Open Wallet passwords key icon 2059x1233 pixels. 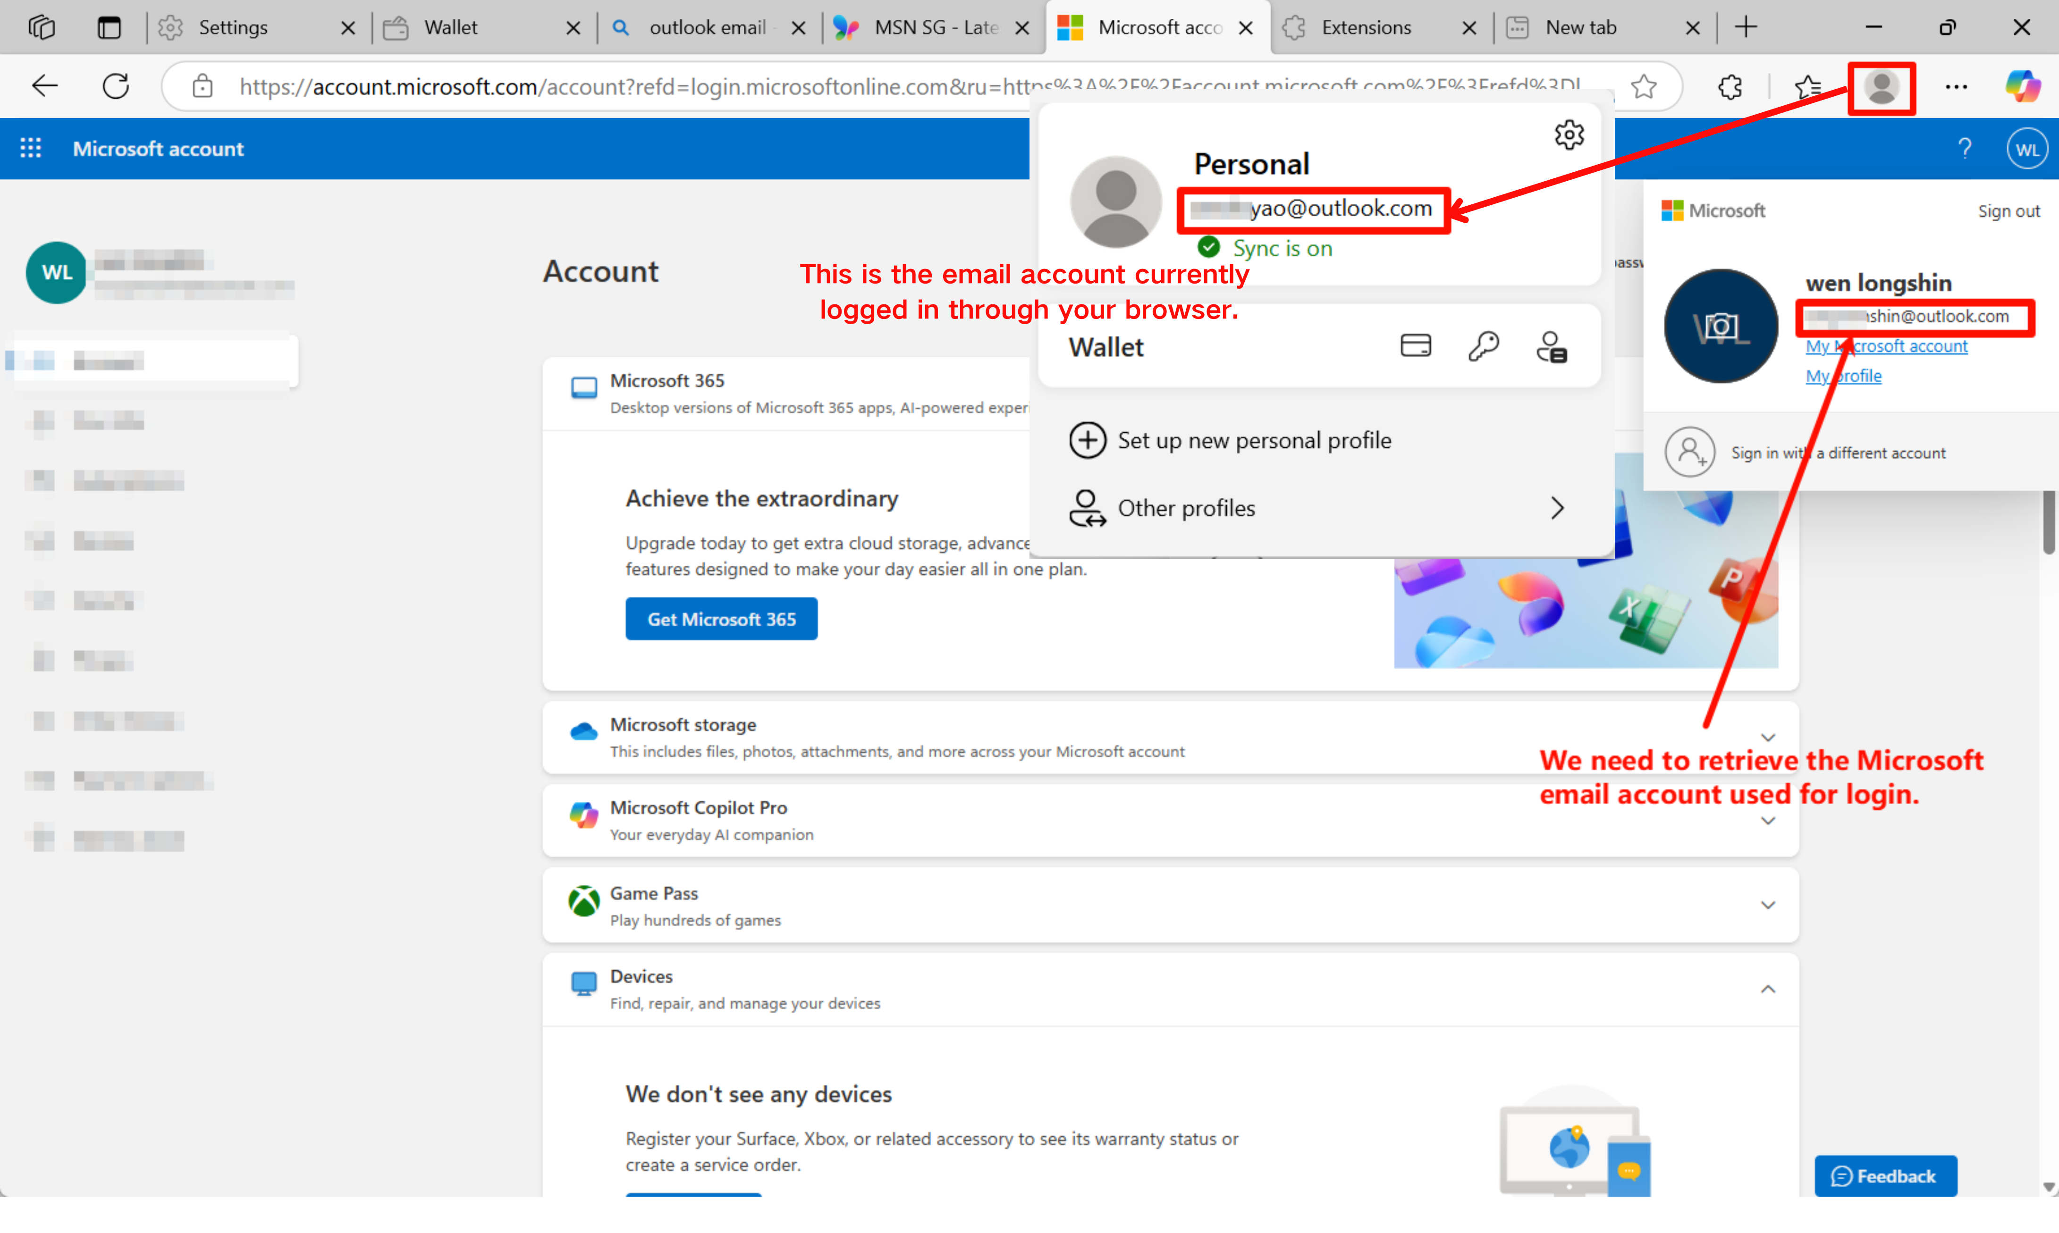pyautogui.click(x=1483, y=345)
